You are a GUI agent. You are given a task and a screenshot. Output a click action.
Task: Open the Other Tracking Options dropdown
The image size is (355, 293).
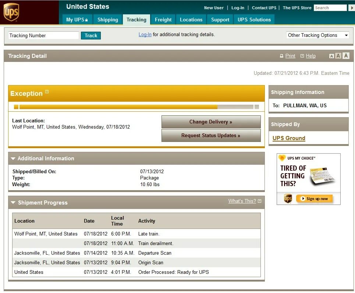(317, 35)
